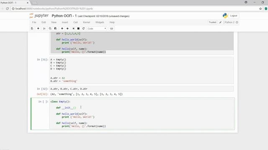View site information icon in address bar
268x150 pixels.
(x=13, y=9)
